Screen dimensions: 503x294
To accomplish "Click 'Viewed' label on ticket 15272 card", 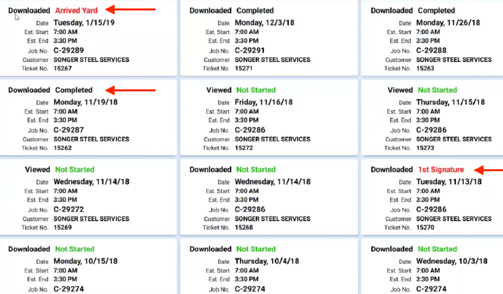I will click(x=219, y=90).
